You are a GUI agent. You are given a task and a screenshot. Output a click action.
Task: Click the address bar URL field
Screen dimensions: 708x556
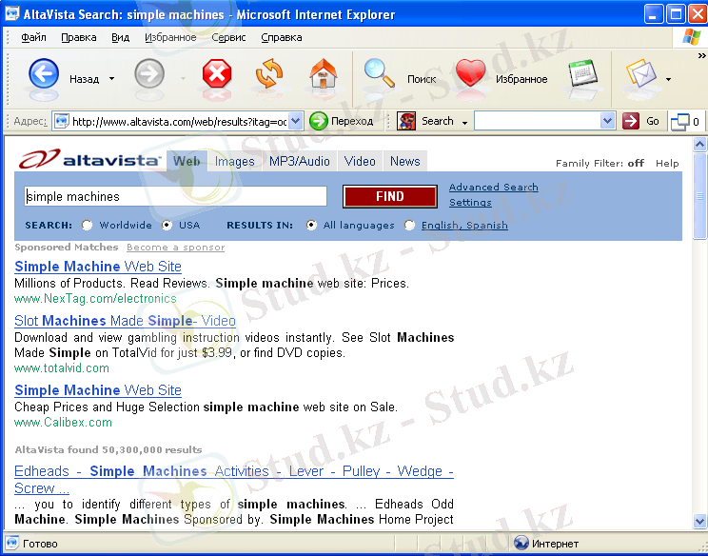tap(179, 121)
